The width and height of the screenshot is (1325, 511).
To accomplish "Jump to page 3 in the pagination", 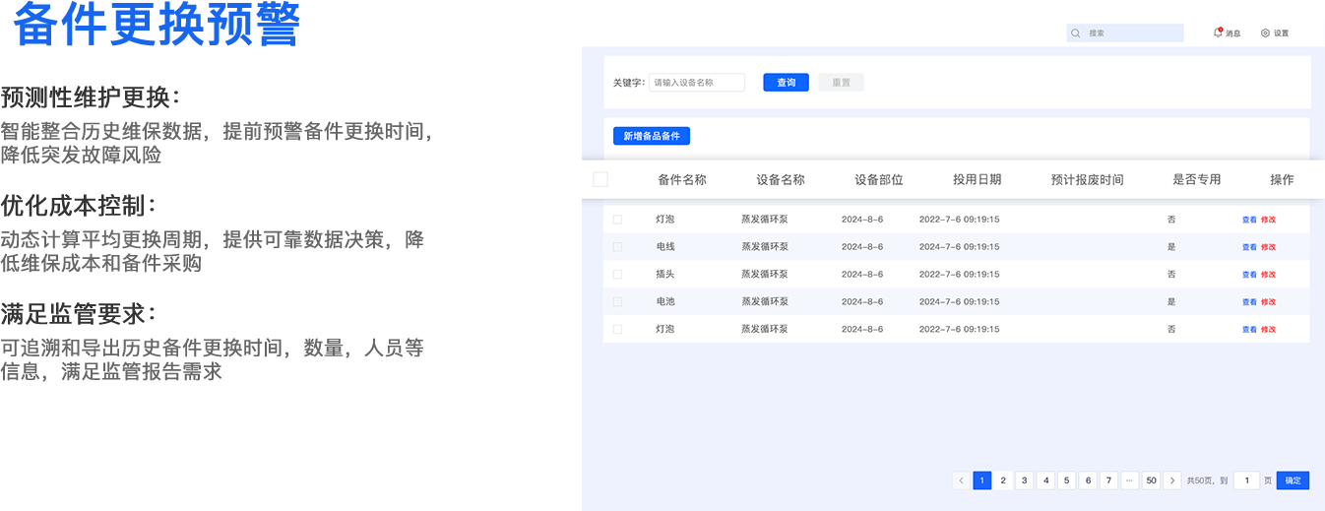I will [x=1024, y=480].
